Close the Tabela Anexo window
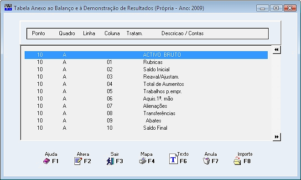The width and height of the screenshot is (301, 180). point(290,8)
